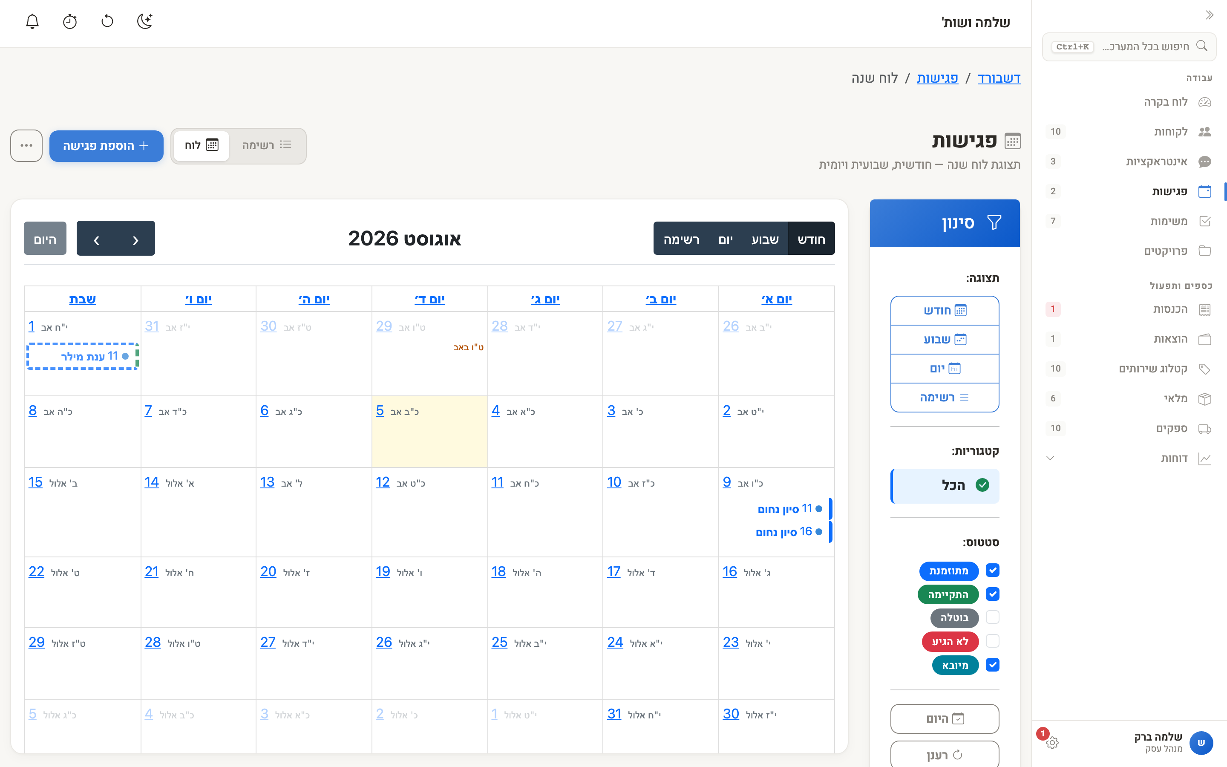The height and width of the screenshot is (767, 1227).
Task: Expand the דוחות menu chevron
Action: (x=1050, y=458)
